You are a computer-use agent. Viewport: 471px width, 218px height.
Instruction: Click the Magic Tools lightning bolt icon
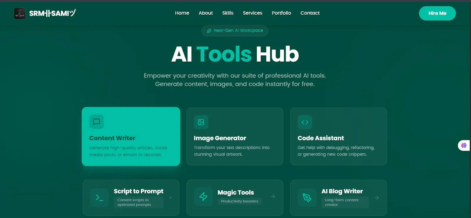(x=203, y=197)
